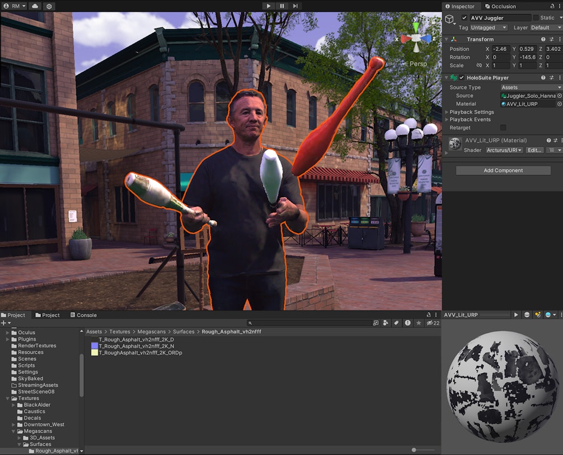
Task: Open the Material object picker for AVV_Lit_URP
Action: (560, 104)
